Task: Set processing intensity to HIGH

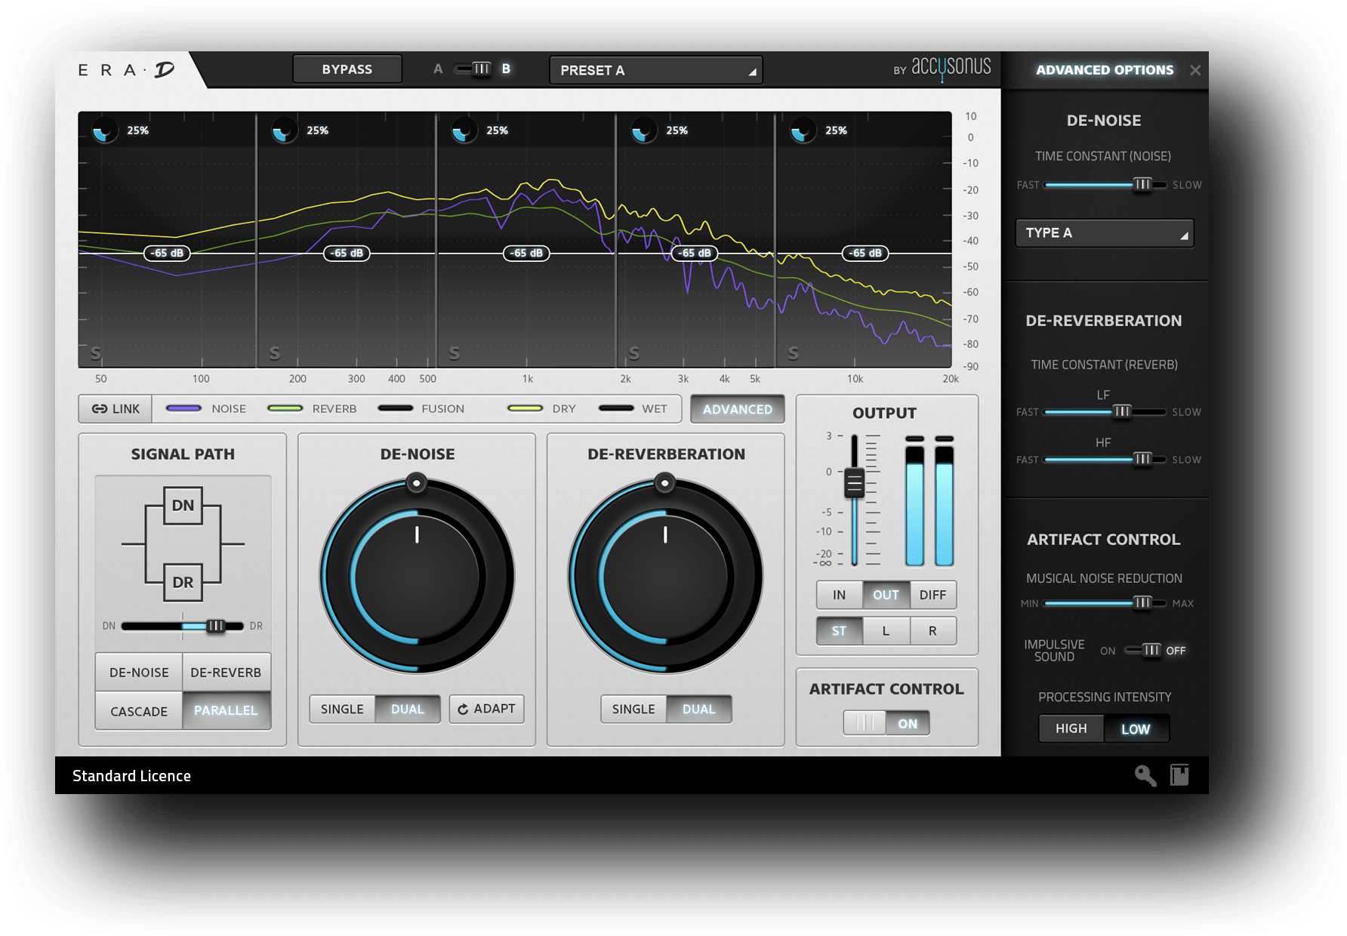Action: (x=1071, y=728)
